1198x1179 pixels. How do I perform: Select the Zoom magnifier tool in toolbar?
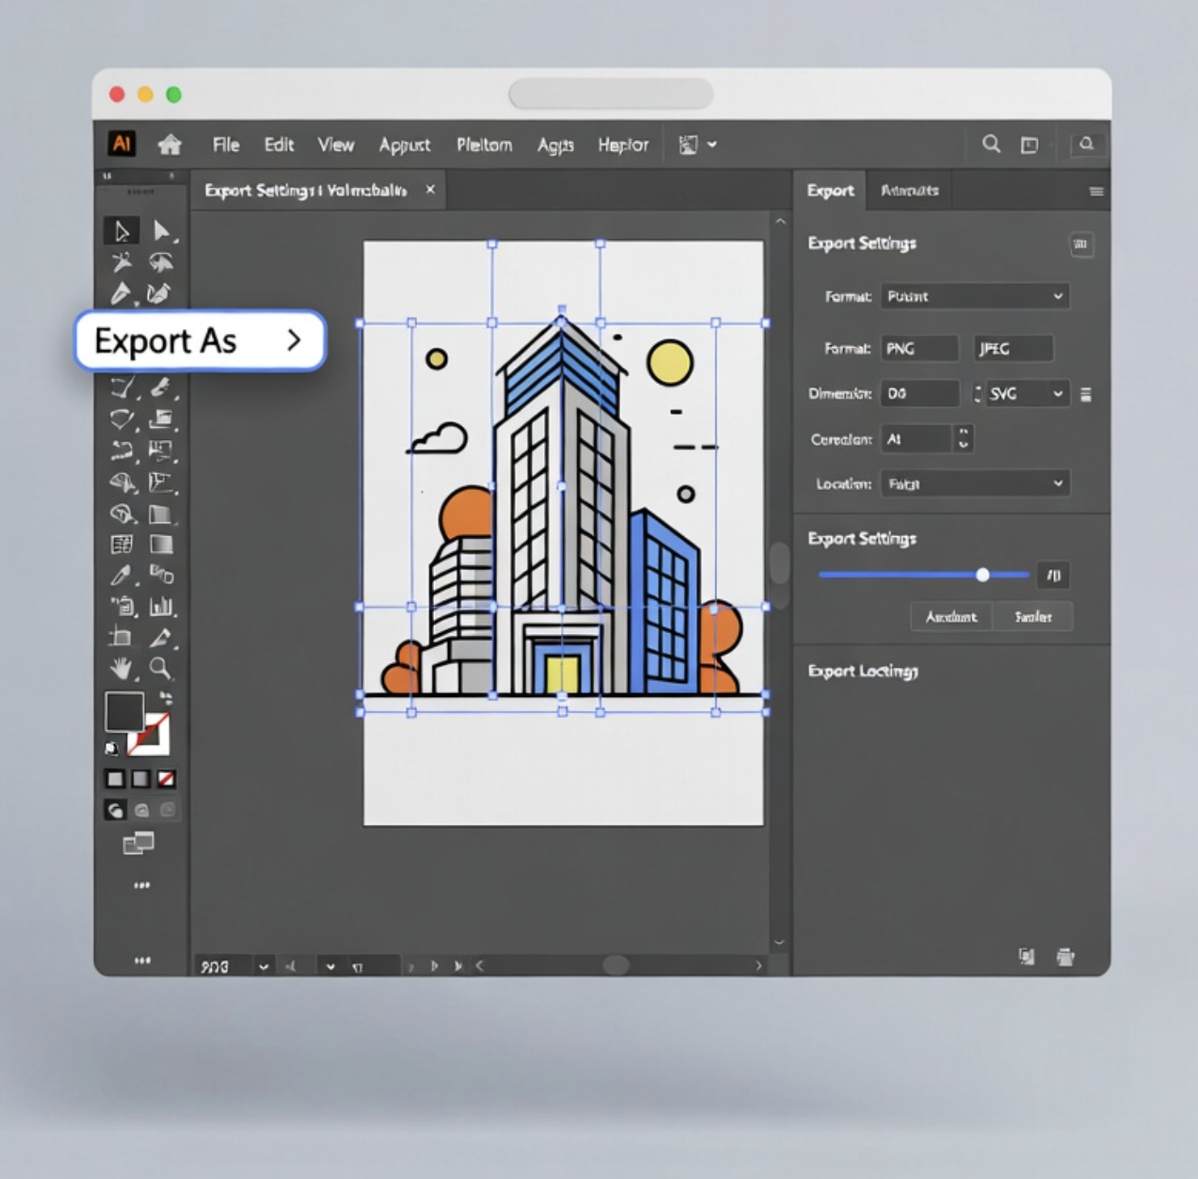(x=160, y=668)
